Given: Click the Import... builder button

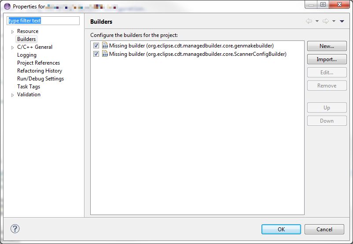Looking at the screenshot, I should [x=327, y=59].
